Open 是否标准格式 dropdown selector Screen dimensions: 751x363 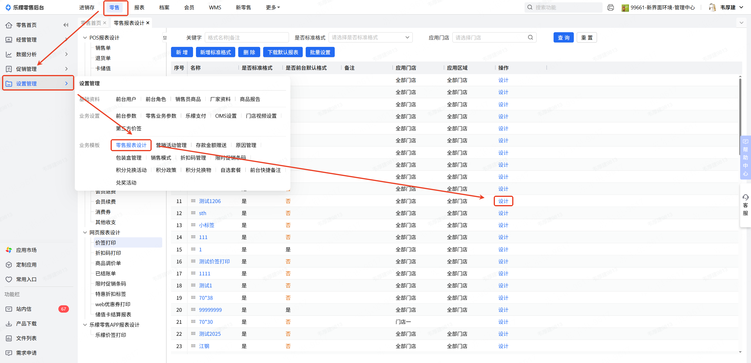(370, 38)
